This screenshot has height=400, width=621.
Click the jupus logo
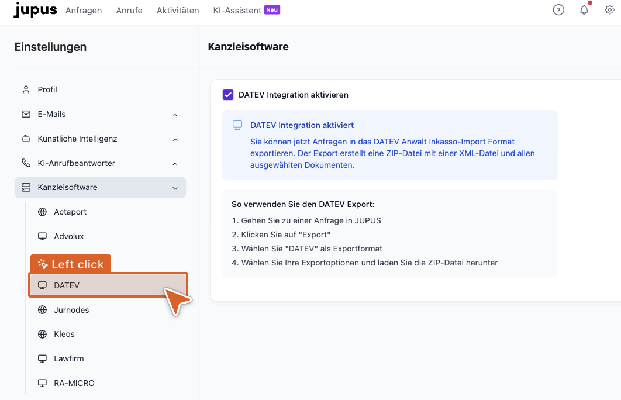click(35, 10)
